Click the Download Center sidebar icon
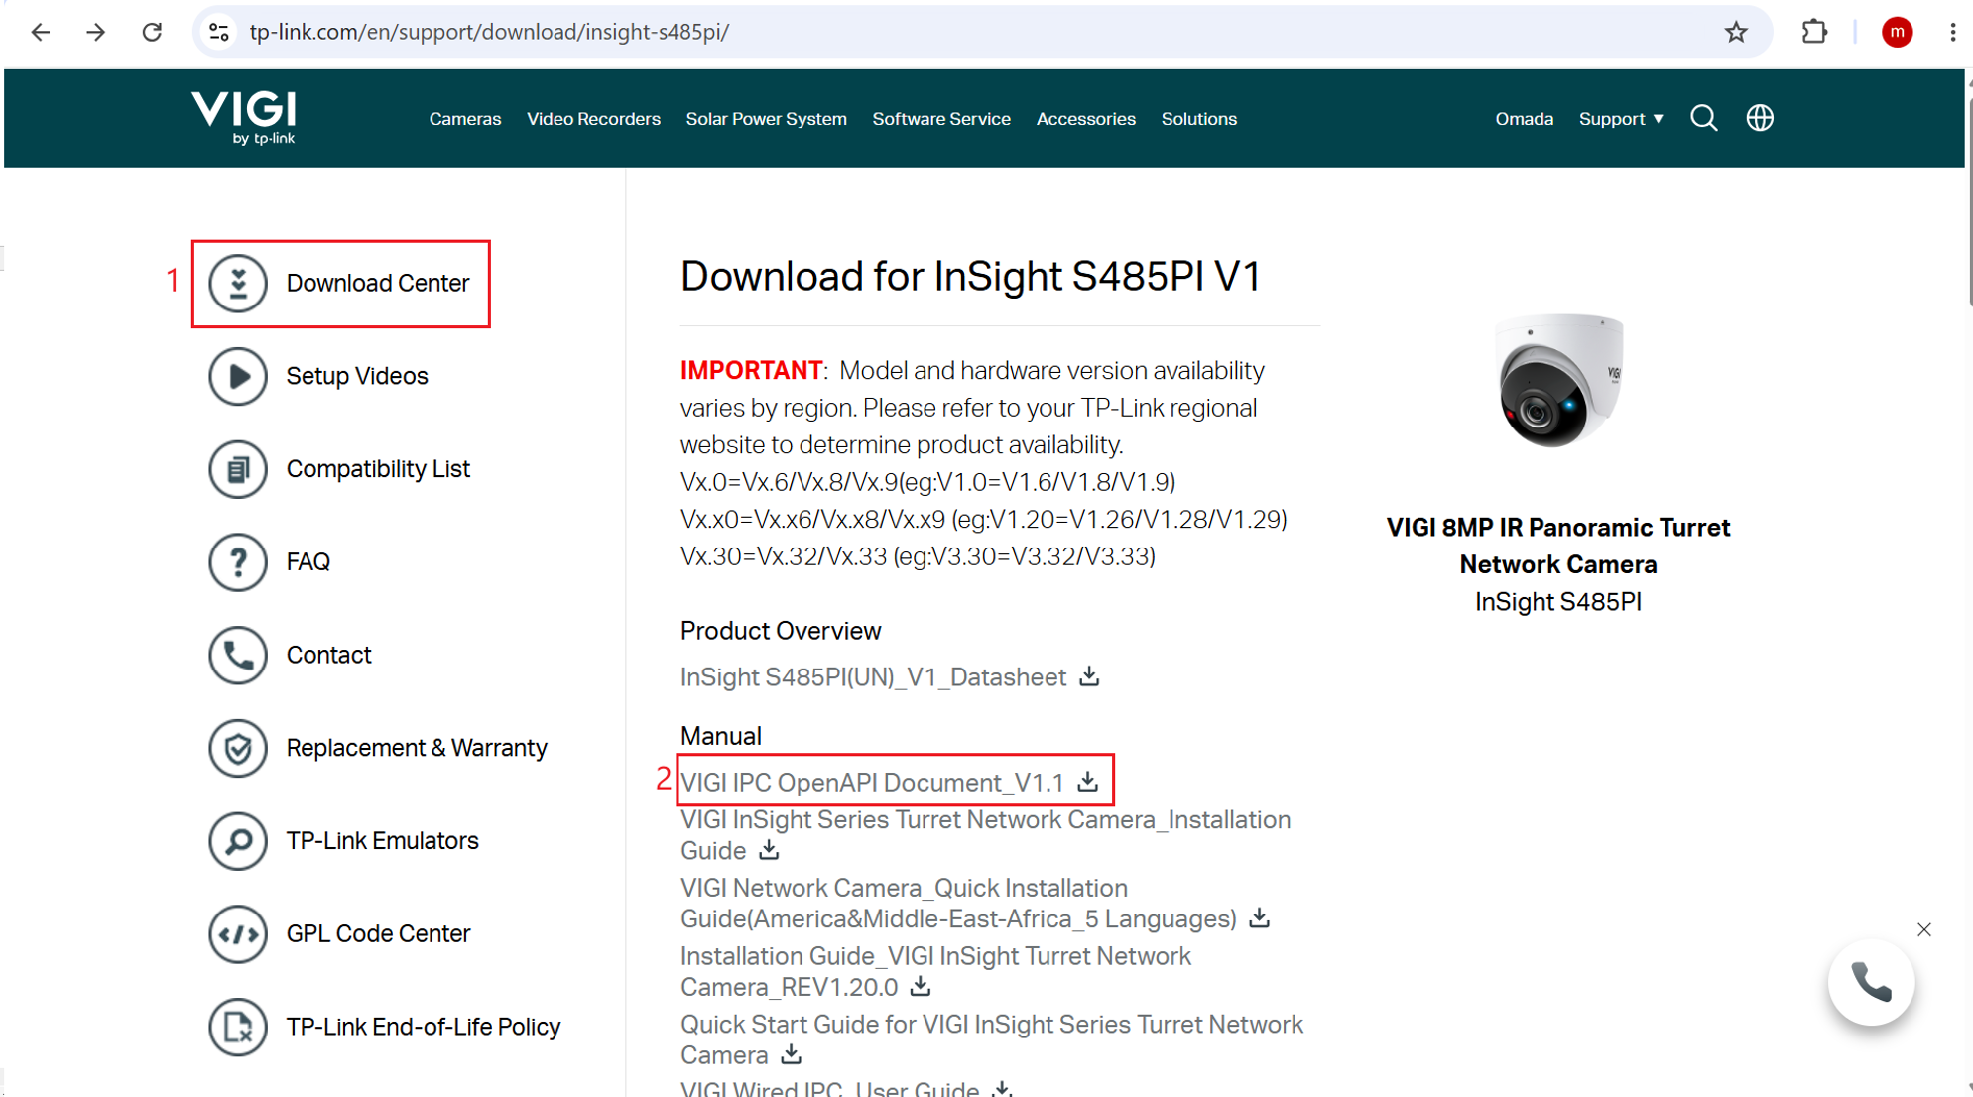 click(x=238, y=283)
